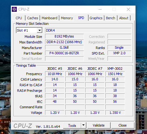Click the DDR4 memory type field
The image size is (147, 134).
click(x=88, y=30)
